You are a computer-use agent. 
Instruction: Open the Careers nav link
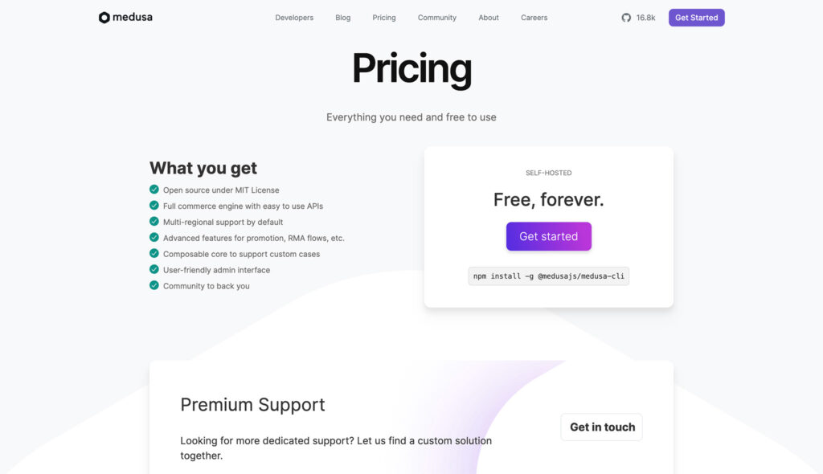[x=534, y=18]
